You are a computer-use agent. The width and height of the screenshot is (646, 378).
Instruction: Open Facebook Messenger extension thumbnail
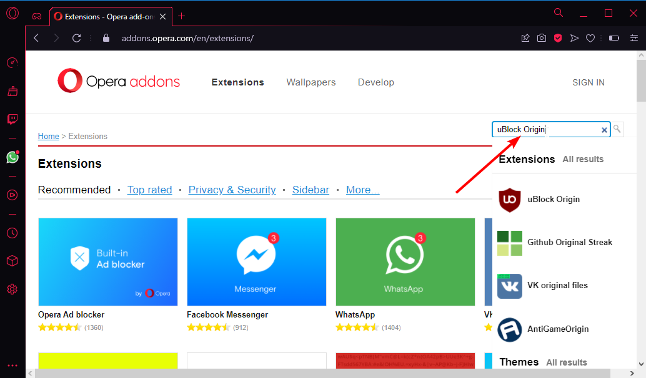pyautogui.click(x=257, y=262)
